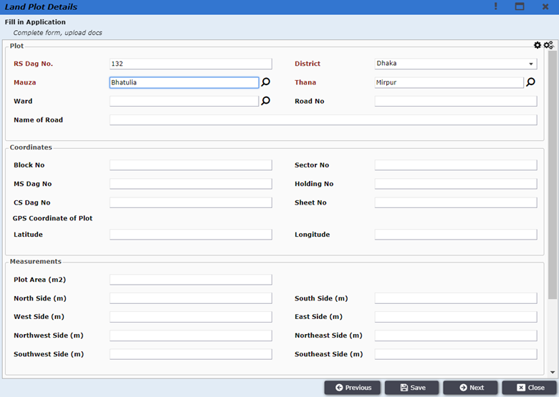Image resolution: width=559 pixels, height=397 pixels.
Task: Click the exclamation alert icon in title bar
Action: click(495, 6)
